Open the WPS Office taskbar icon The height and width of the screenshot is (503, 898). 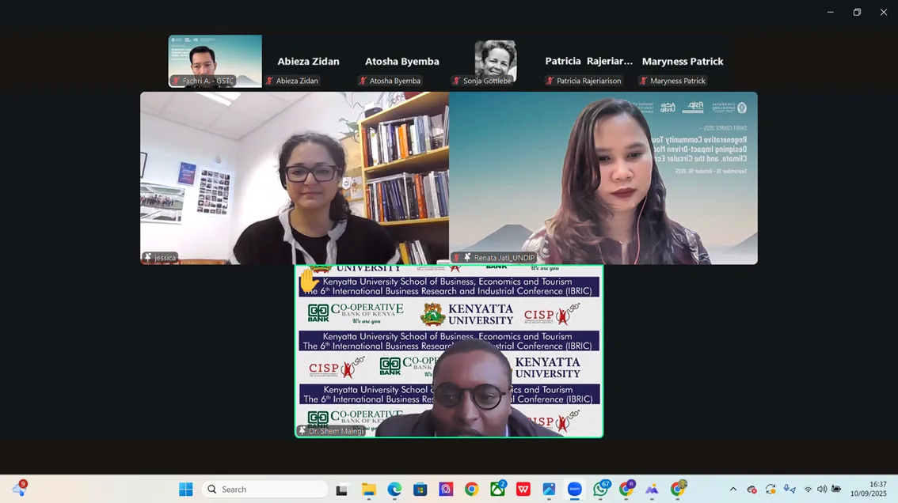[523, 490]
